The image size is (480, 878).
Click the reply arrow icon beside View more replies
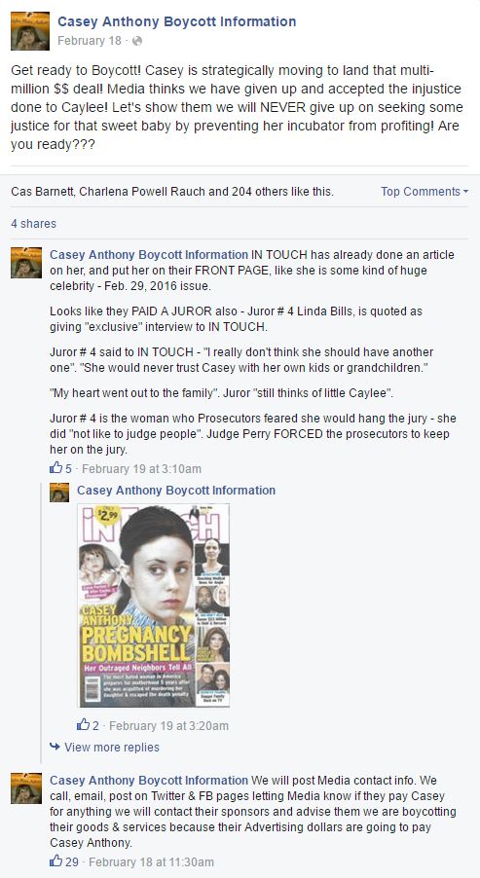(x=55, y=747)
